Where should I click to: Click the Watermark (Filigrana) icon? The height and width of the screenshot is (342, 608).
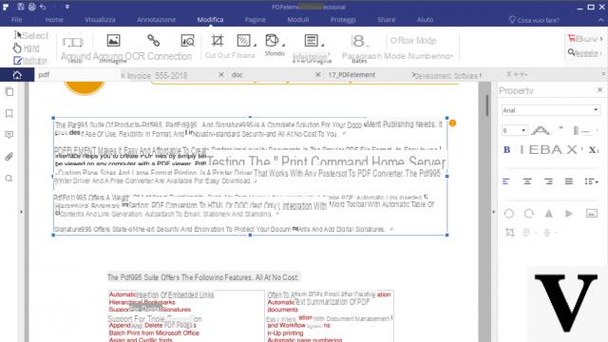[244, 40]
